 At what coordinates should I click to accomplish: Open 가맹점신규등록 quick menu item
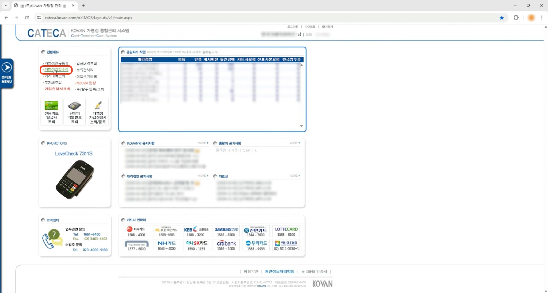pos(56,63)
